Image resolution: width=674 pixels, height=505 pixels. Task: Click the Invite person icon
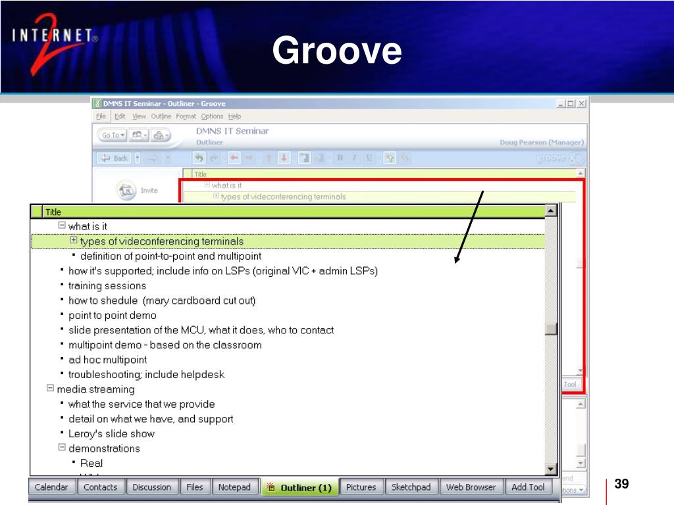pos(126,190)
